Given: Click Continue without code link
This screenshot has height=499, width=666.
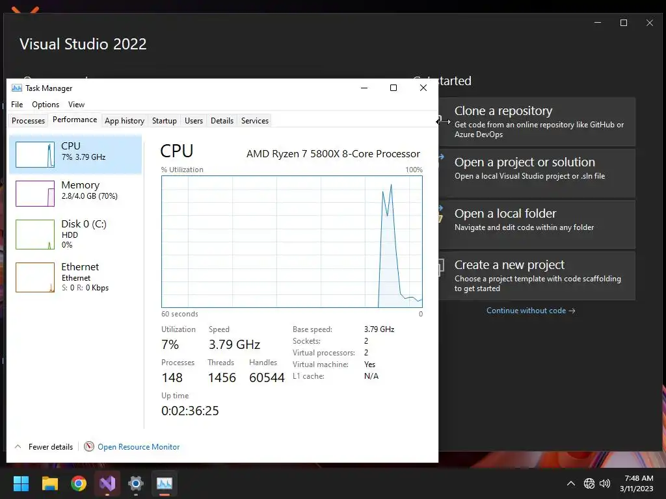Looking at the screenshot, I should [531, 311].
